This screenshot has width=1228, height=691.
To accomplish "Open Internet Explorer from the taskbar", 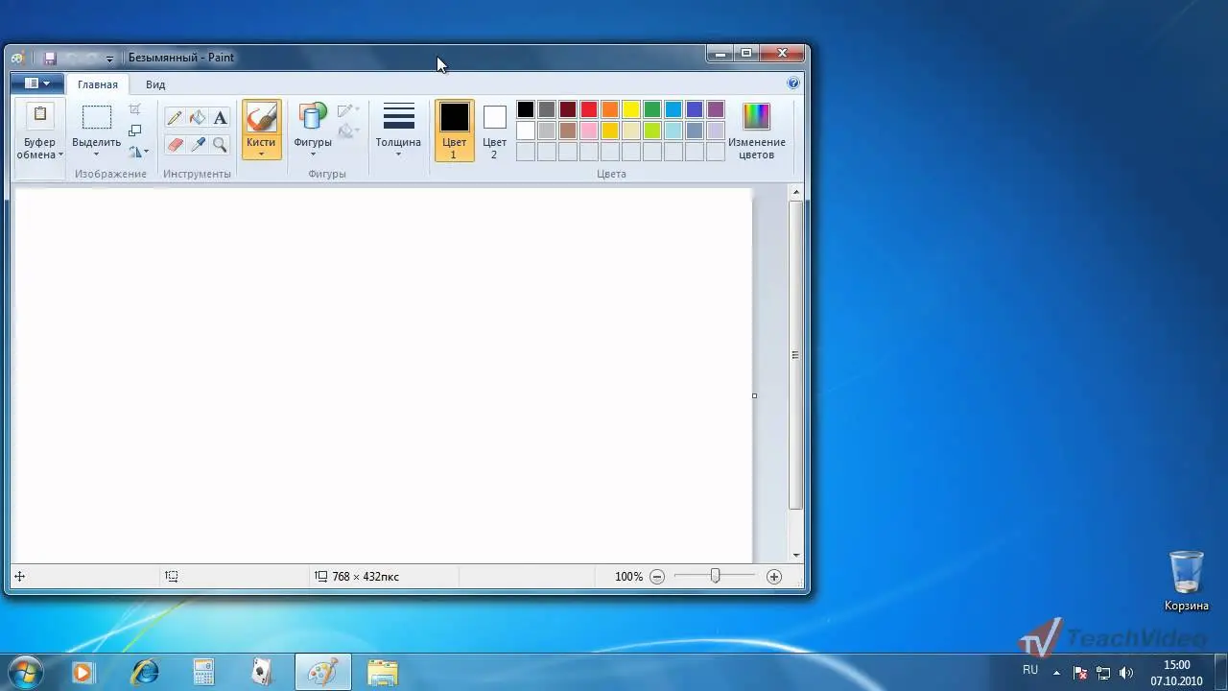I will coord(145,672).
